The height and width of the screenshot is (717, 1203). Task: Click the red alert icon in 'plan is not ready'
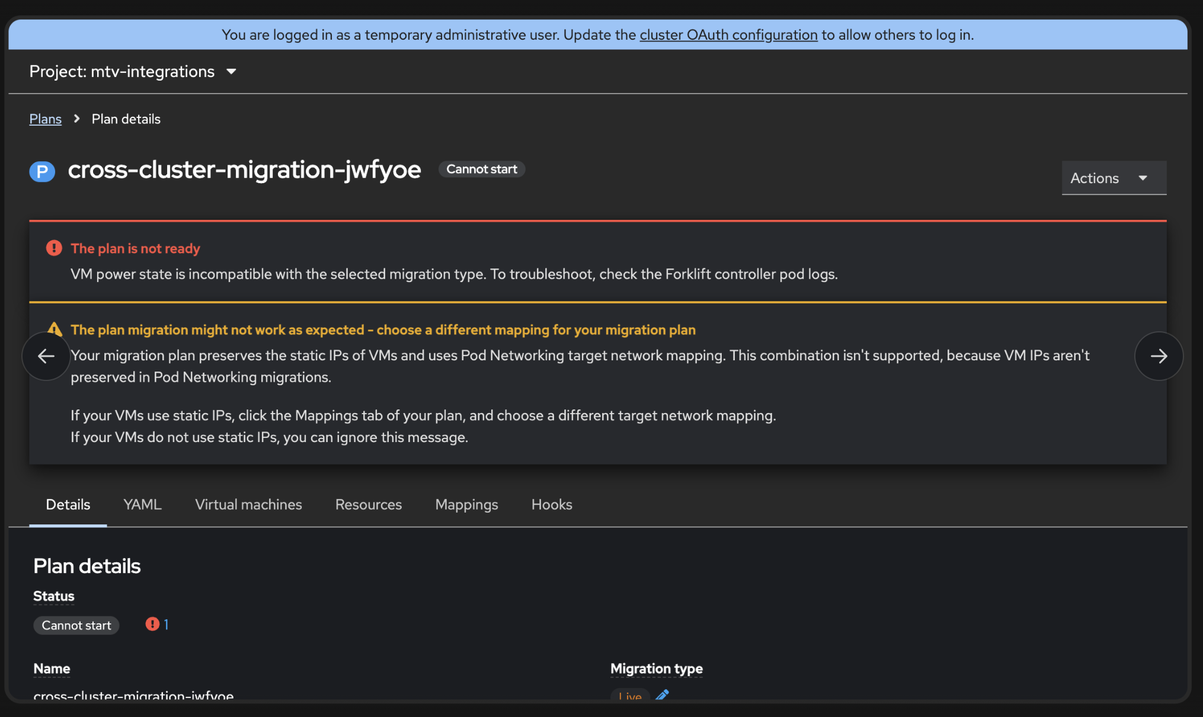click(54, 248)
